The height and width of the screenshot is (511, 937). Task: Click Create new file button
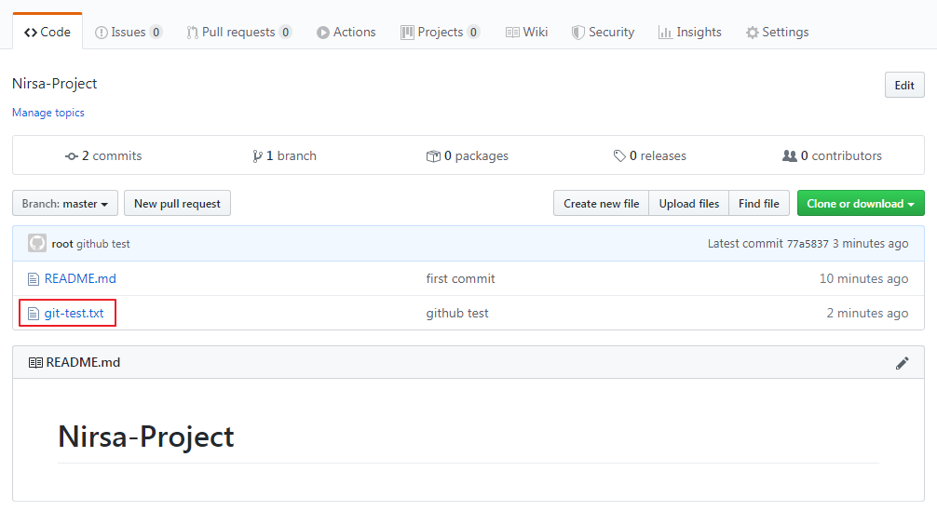[601, 204]
